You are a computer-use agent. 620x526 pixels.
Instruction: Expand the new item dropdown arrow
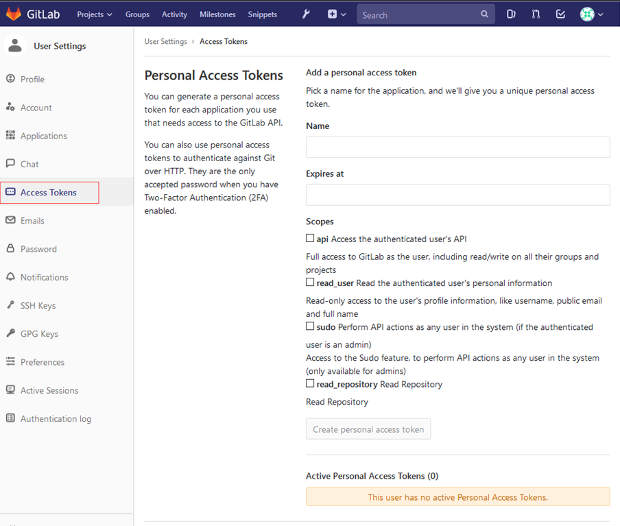[343, 14]
